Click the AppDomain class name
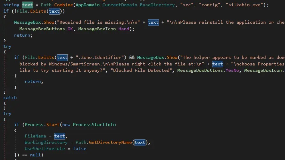285x160 pixels. pyautogui.click(x=88, y=5)
